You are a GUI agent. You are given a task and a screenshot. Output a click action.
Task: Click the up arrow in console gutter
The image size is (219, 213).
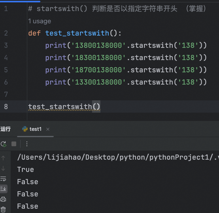pyautogui.click(x=3, y=158)
